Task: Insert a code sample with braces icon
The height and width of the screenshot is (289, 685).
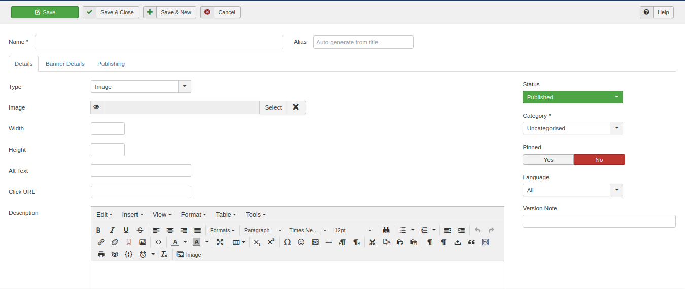Action: pyautogui.click(x=129, y=255)
